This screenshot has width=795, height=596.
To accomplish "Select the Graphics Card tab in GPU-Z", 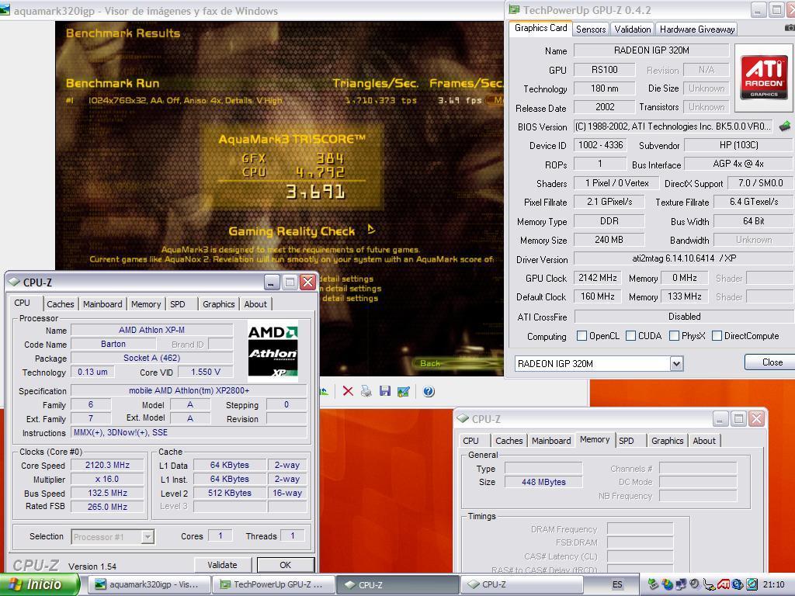I will 540,29.
